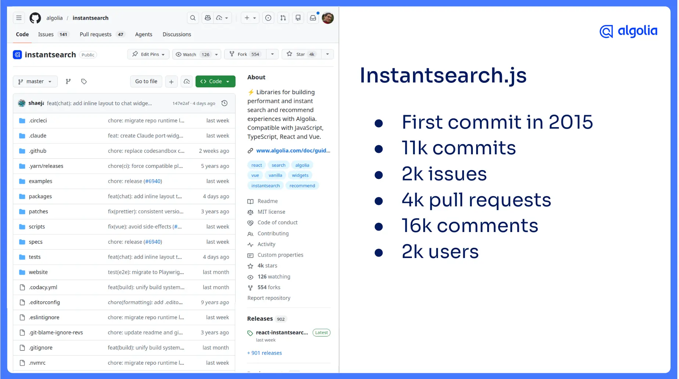
Task: Open the Activity link
Action: tap(266, 244)
